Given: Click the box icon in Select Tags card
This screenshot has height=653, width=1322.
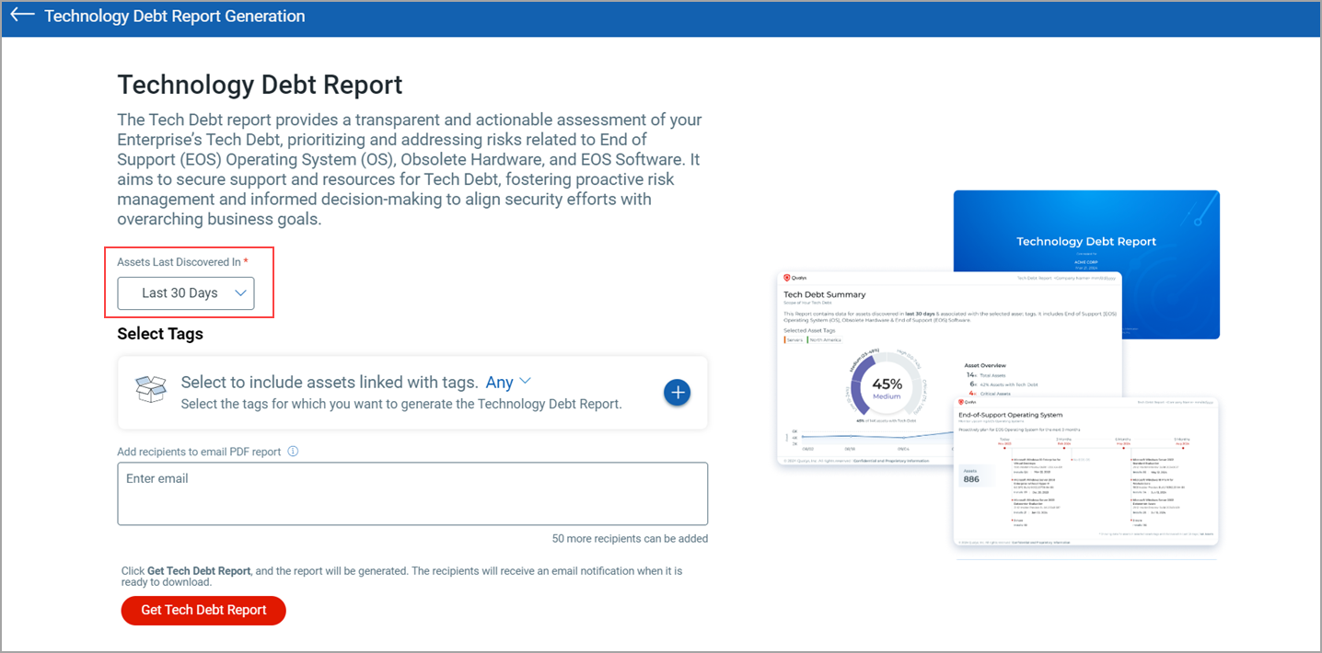Looking at the screenshot, I should pos(151,390).
